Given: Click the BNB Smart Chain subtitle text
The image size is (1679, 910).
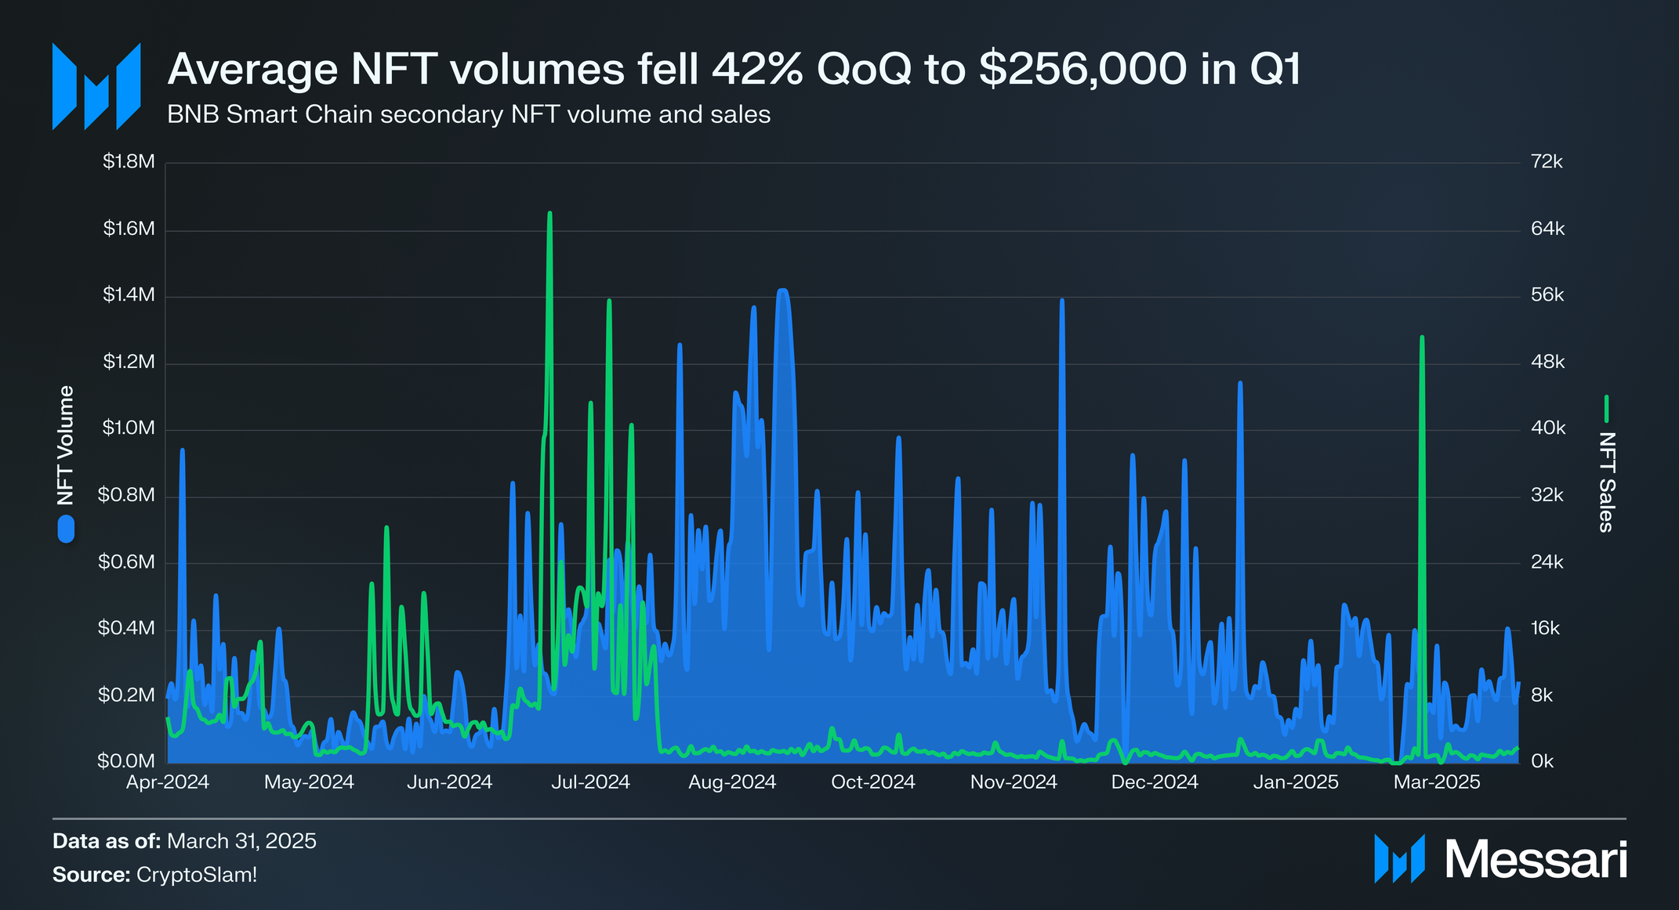Looking at the screenshot, I should tap(469, 115).
